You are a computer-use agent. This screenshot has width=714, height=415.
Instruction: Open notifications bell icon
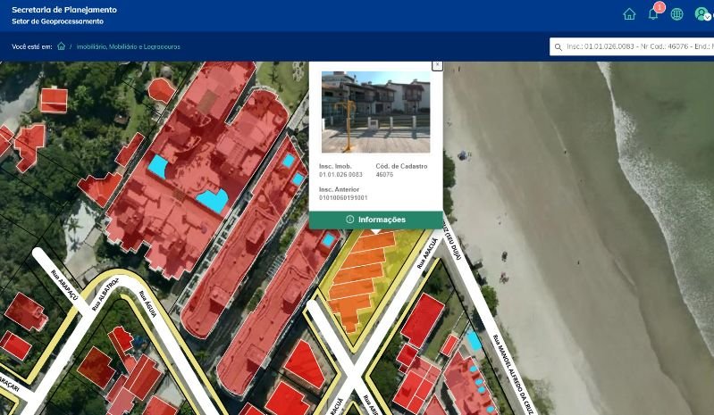pos(653,14)
